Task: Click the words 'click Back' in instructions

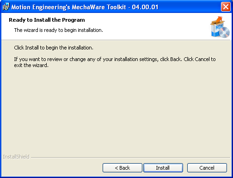Action: coord(171,59)
